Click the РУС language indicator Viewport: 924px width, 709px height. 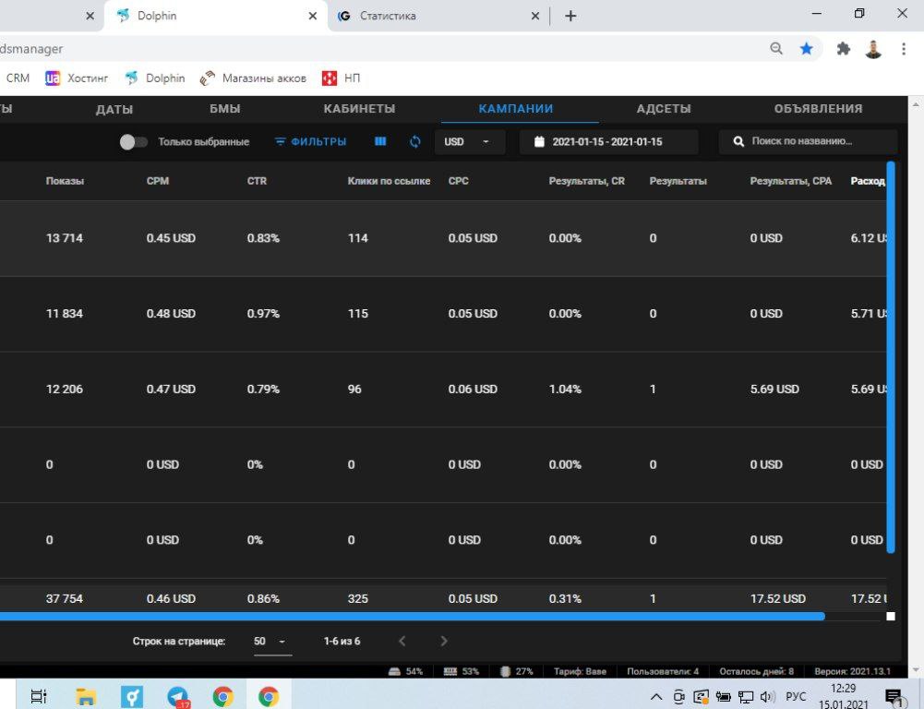pyautogui.click(x=796, y=697)
